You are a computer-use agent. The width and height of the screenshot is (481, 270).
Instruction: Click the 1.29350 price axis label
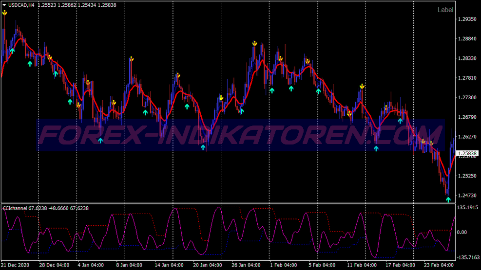(x=467, y=19)
